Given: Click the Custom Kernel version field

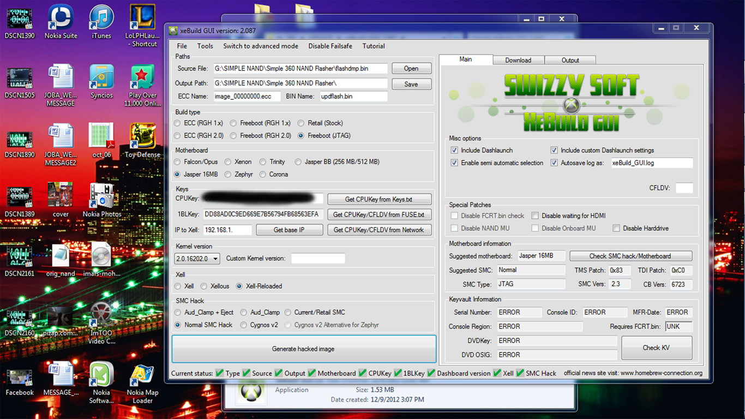Looking at the screenshot, I should point(318,259).
